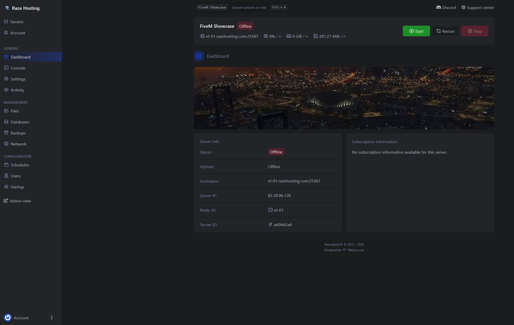Click the Startup sliders icon
Image resolution: width=514 pixels, height=325 pixels.
tap(6, 187)
